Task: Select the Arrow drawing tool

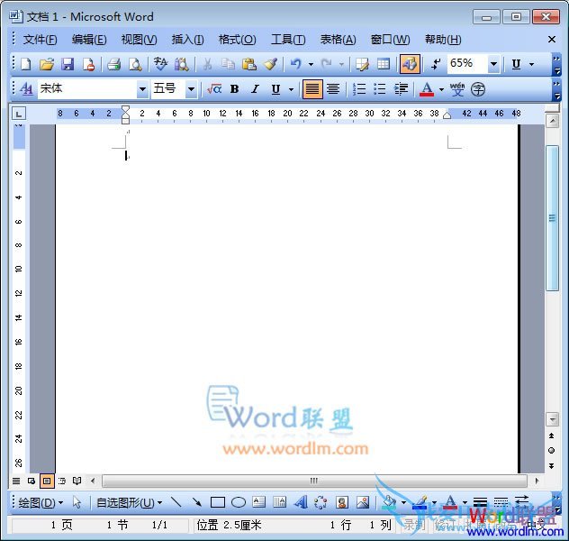Action: (196, 502)
